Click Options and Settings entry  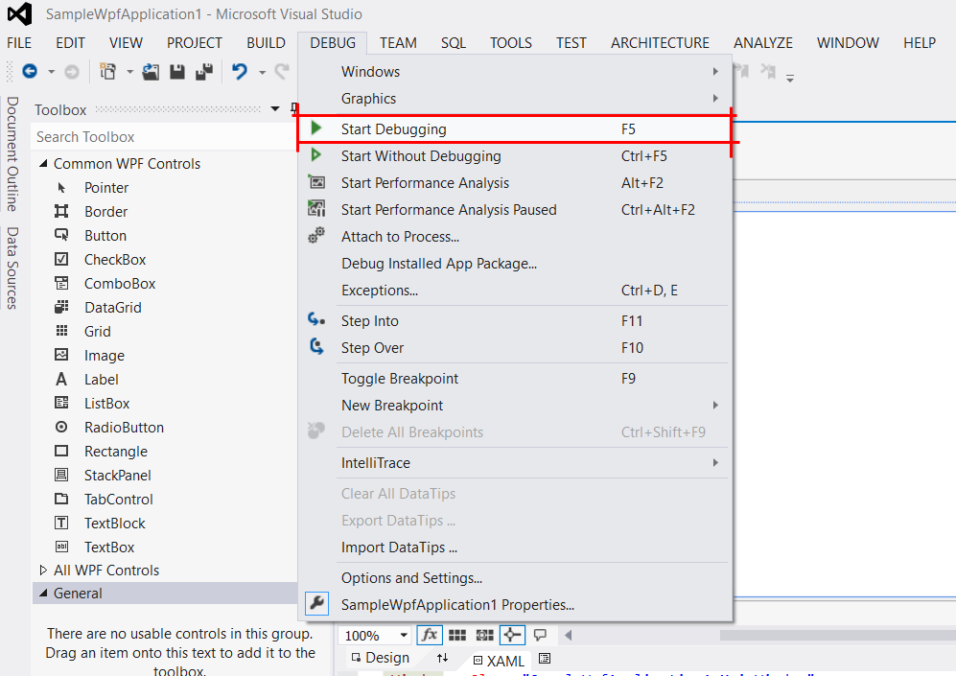[x=515, y=577]
